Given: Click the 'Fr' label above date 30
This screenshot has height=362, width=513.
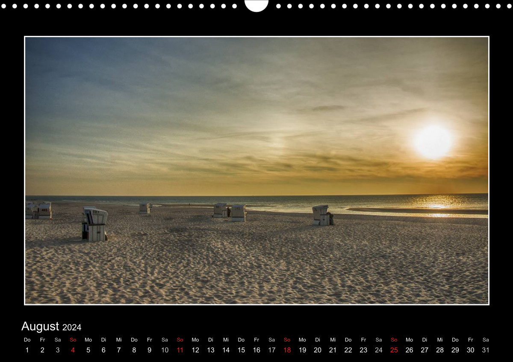Looking at the screenshot, I should click(x=471, y=340).
